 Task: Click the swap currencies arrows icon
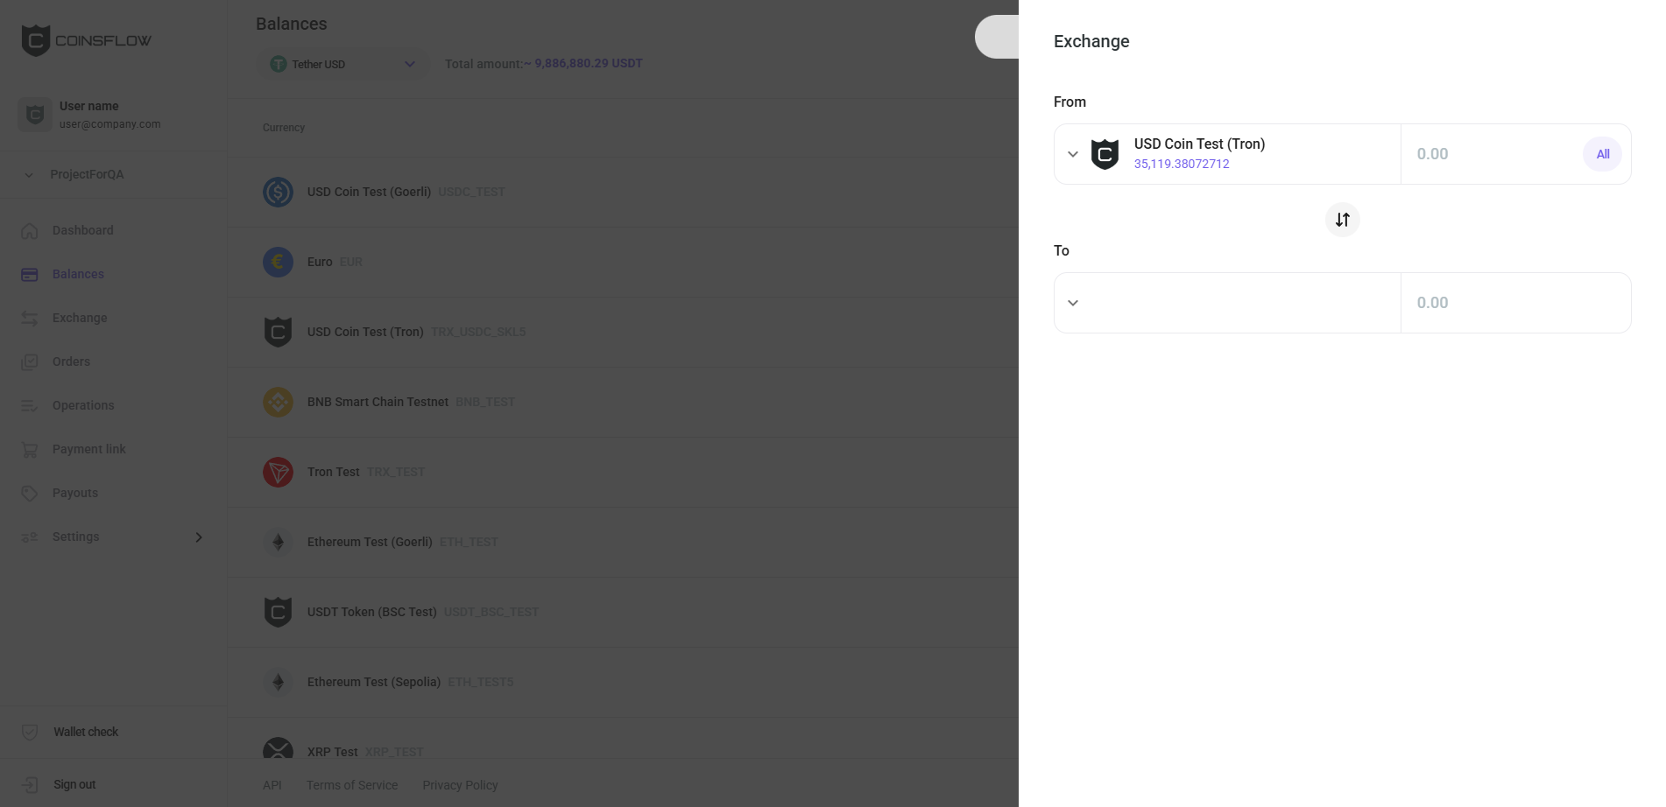coord(1342,220)
